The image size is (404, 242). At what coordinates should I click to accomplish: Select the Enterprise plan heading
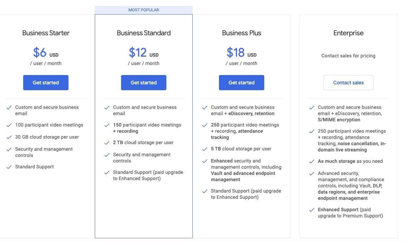(348, 33)
